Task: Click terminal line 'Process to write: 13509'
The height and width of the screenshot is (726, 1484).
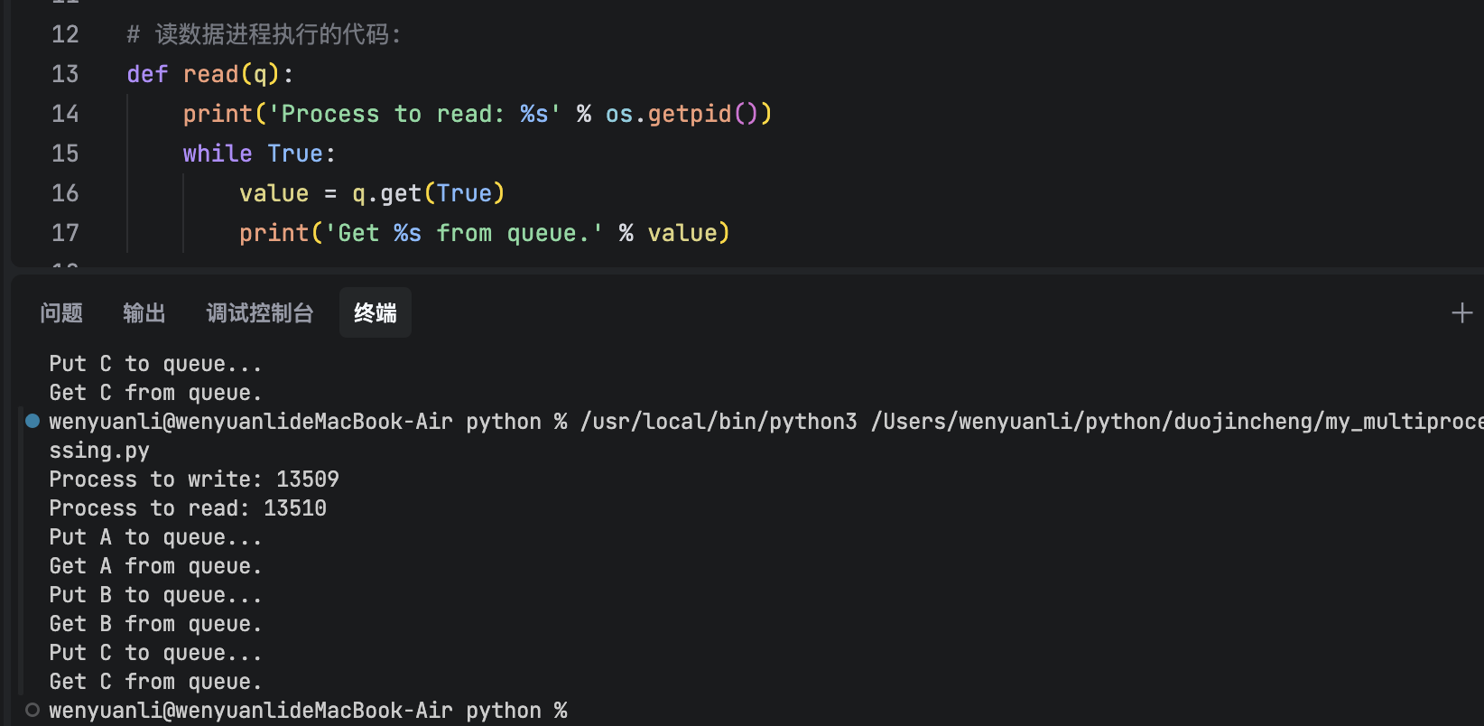Action: pyautogui.click(x=194, y=479)
